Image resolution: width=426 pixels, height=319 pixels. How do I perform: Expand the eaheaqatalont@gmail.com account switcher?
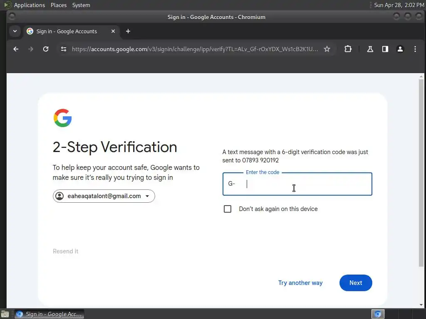coord(104,196)
